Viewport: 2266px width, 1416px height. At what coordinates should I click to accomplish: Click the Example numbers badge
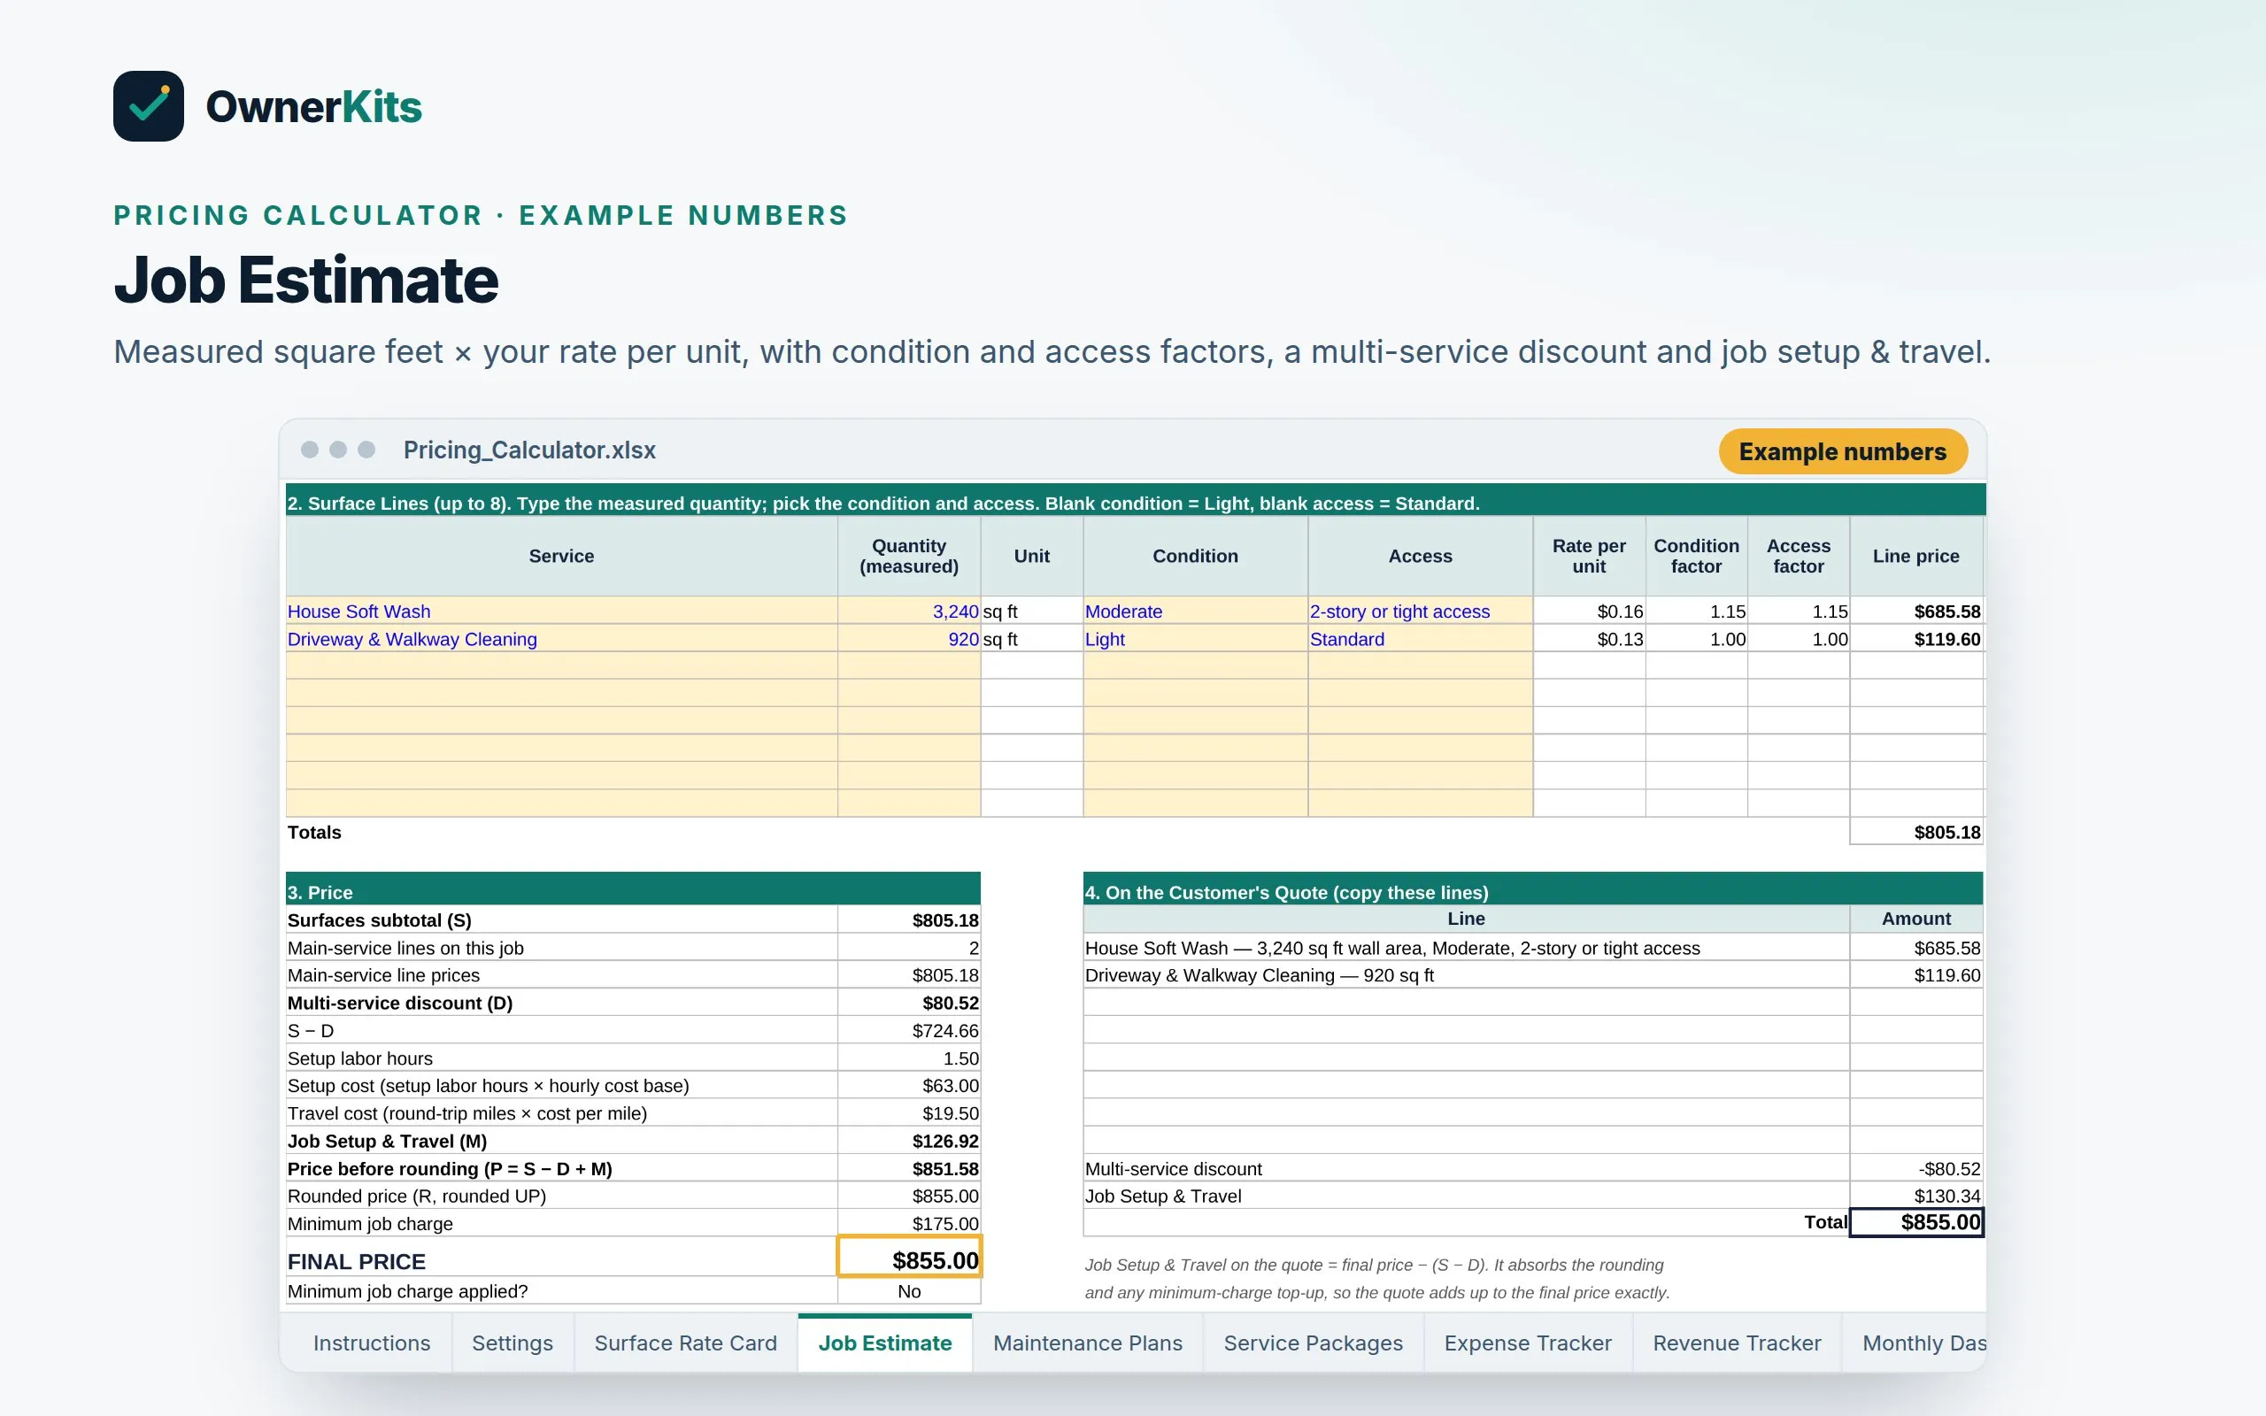coord(1842,451)
